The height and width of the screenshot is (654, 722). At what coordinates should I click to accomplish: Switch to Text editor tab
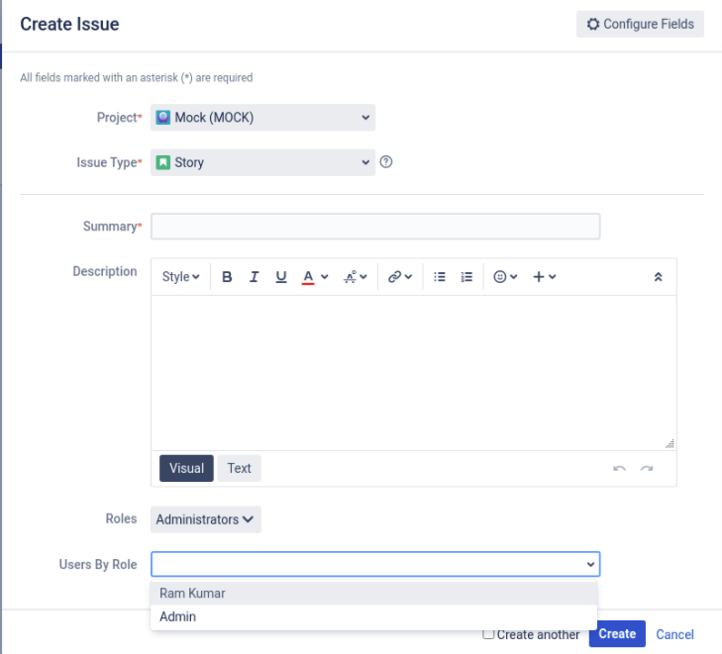point(239,468)
